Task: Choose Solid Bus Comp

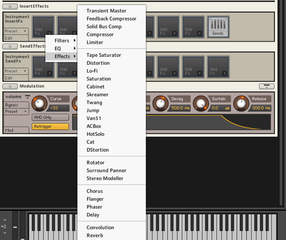Action: pyautogui.click(x=111, y=26)
